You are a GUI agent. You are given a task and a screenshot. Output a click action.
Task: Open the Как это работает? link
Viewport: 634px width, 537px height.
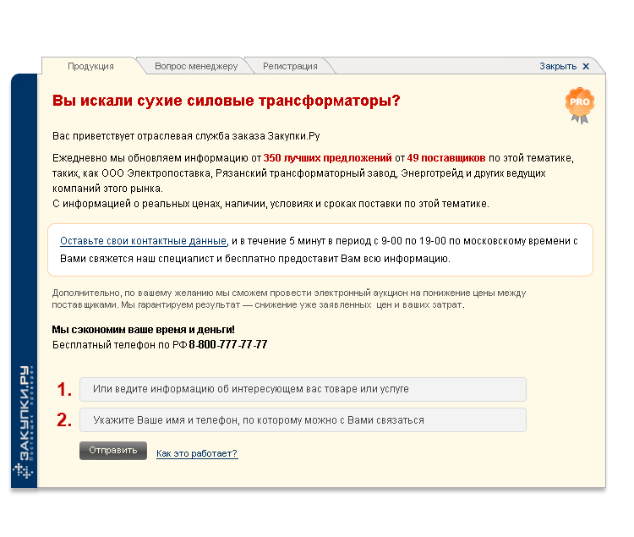point(197,454)
